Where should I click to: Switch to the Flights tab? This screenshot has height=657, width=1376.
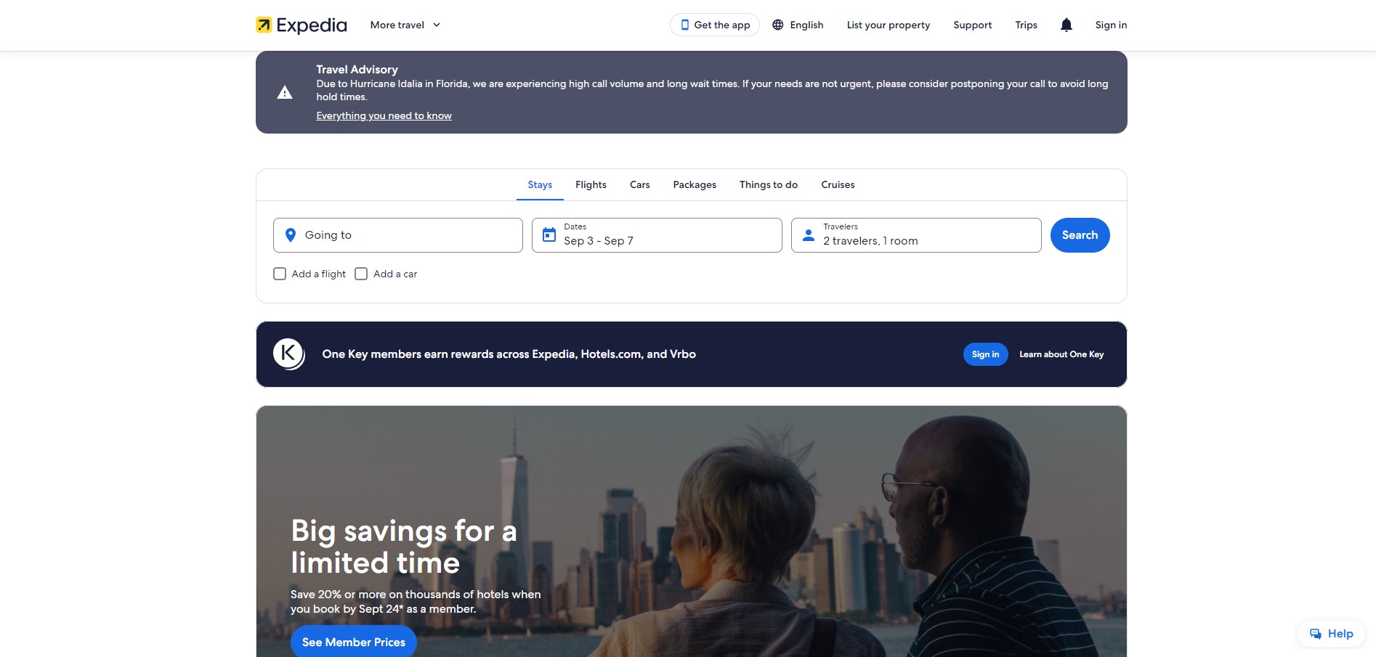[x=591, y=185]
